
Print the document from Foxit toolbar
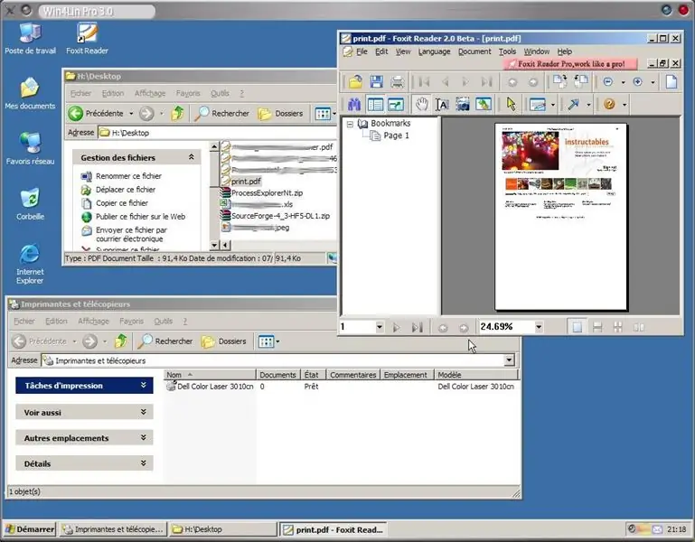397,82
